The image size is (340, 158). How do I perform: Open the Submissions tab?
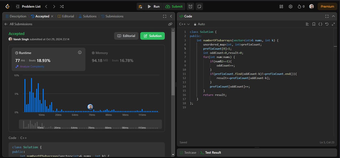click(x=112, y=16)
